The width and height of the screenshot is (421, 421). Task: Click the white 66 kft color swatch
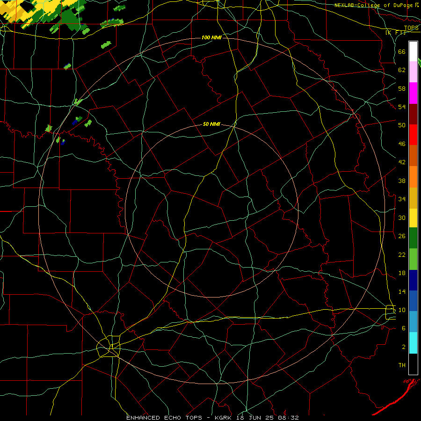tap(413, 51)
